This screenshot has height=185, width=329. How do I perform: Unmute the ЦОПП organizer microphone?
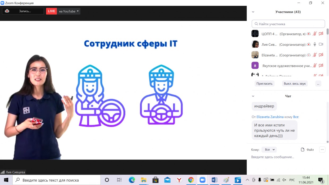pos(315,34)
